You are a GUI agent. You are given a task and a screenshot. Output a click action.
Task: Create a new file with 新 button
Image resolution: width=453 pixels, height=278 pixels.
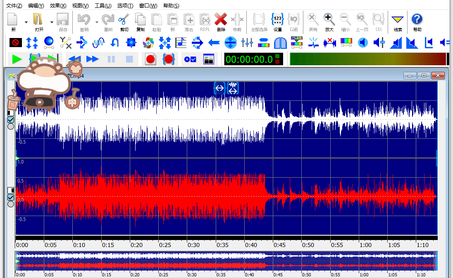[13, 22]
